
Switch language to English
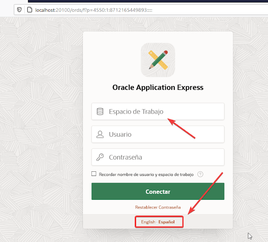point(148,222)
